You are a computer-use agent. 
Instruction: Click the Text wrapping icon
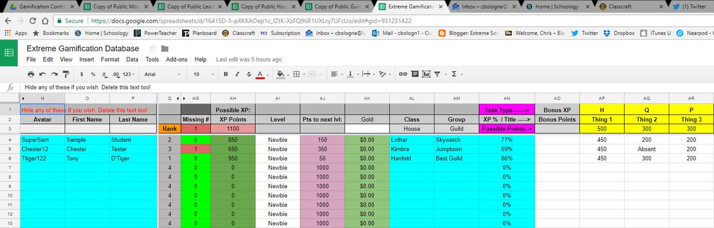(x=366, y=74)
